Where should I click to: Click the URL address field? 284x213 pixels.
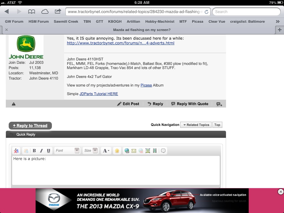135,12
